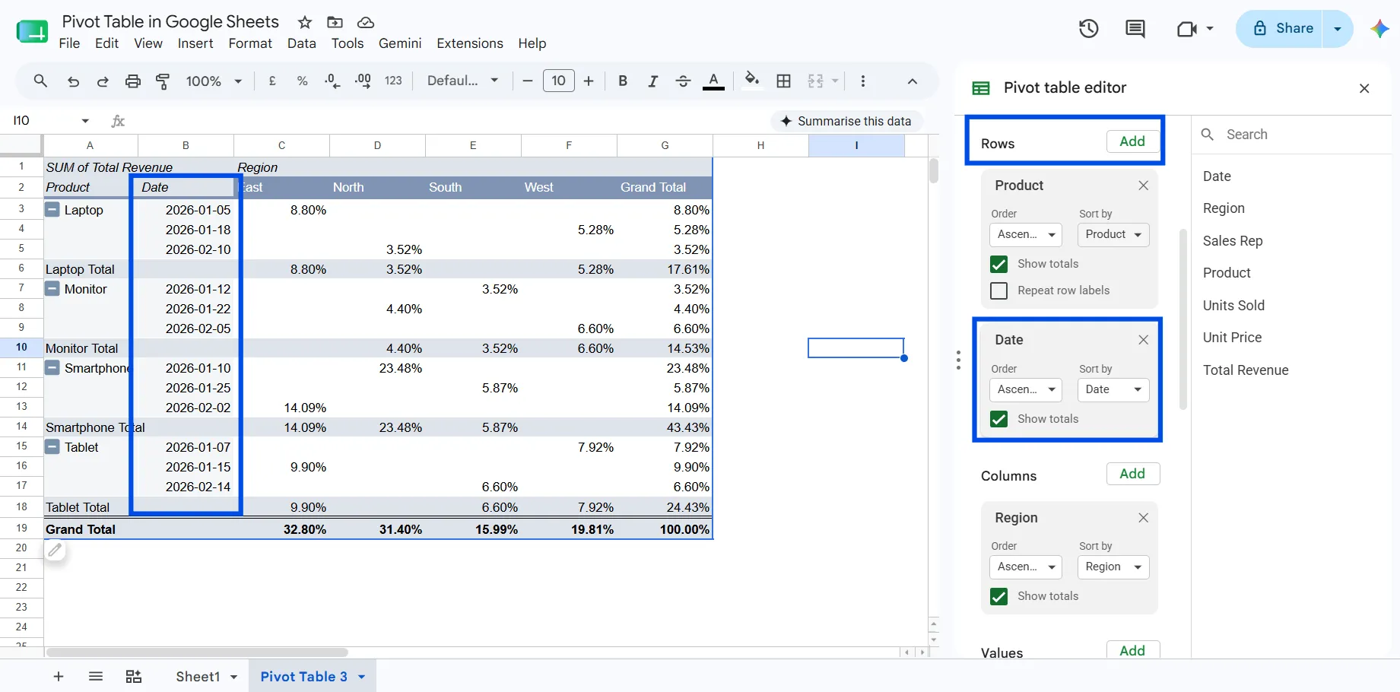Screen dimensions: 1400x692
Task: Toggle bold formatting
Action: tap(623, 81)
